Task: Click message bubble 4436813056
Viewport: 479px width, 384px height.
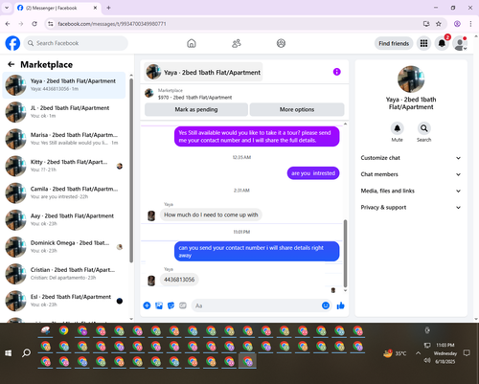Action: [179, 280]
